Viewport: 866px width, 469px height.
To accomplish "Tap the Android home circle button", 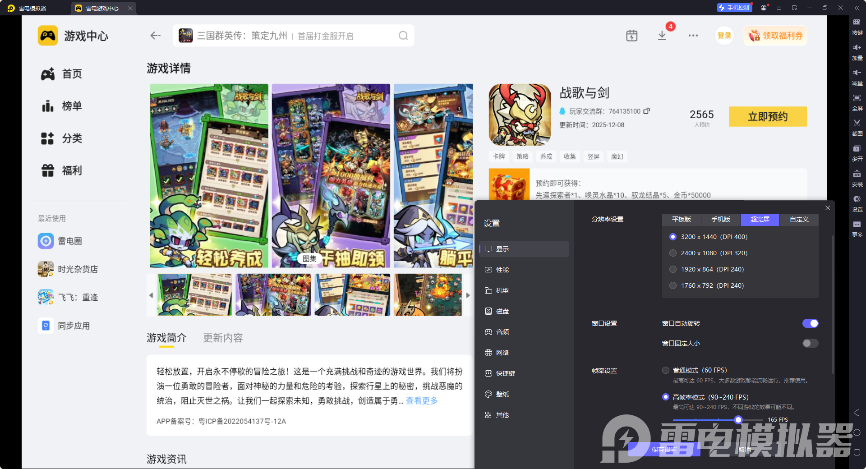I will click(857, 432).
